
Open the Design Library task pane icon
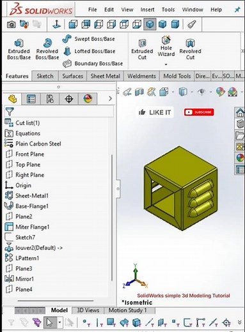pos(240,124)
